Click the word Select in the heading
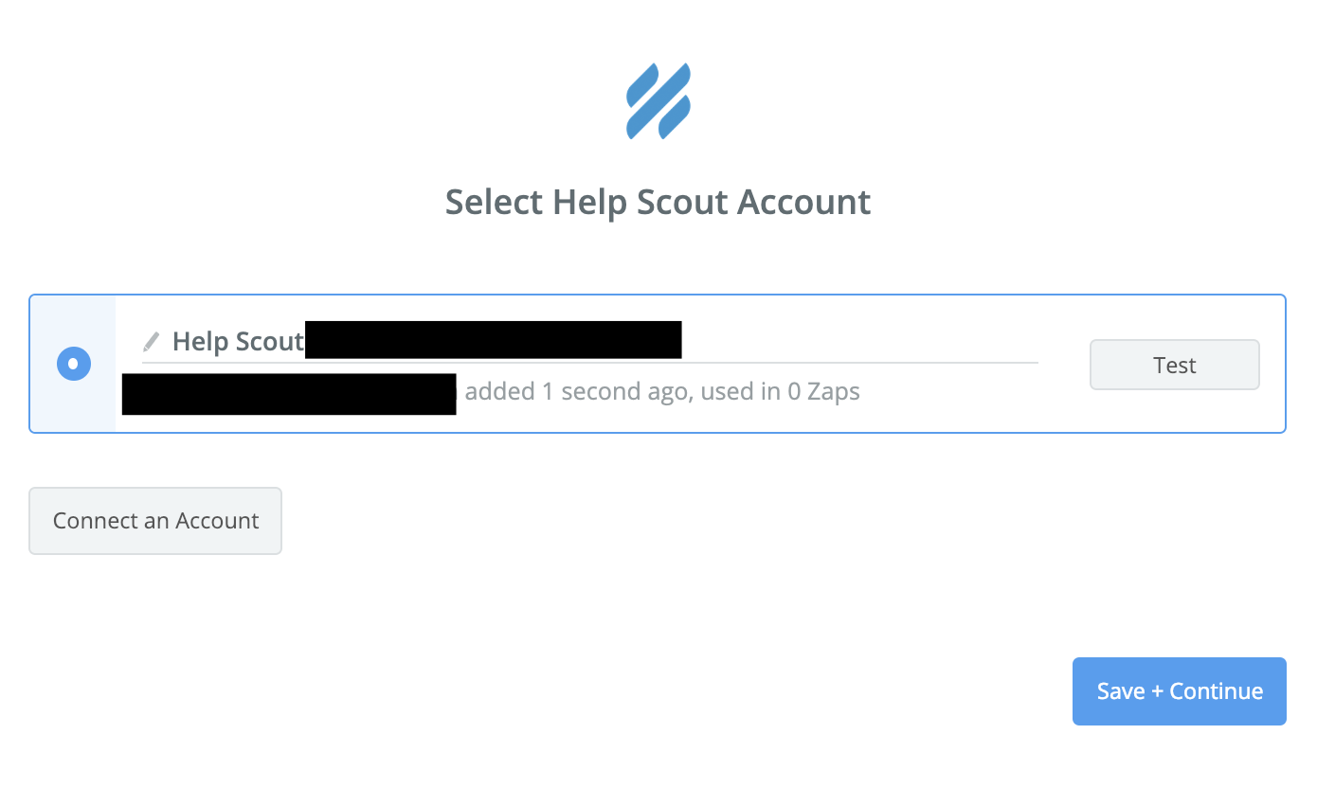This screenshot has width=1317, height=788. click(x=495, y=203)
